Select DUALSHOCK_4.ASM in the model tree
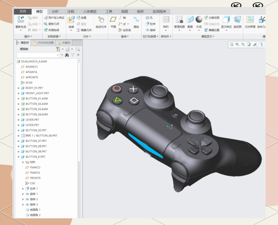278x225 pixels. pyautogui.click(x=32, y=61)
